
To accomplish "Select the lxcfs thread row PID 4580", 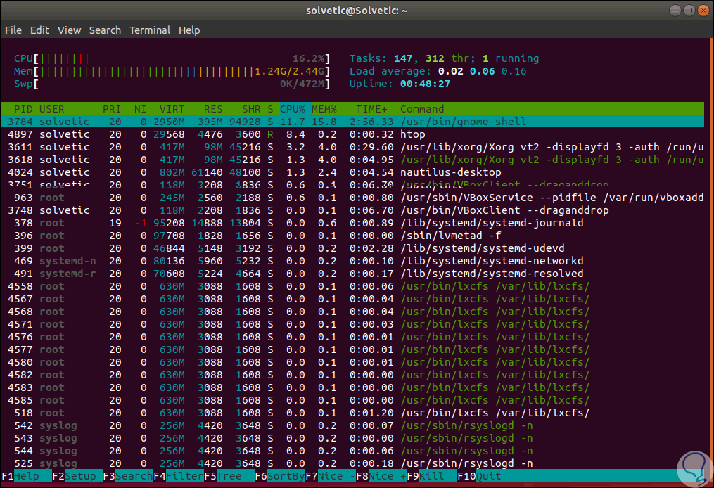I will pyautogui.click(x=353, y=362).
